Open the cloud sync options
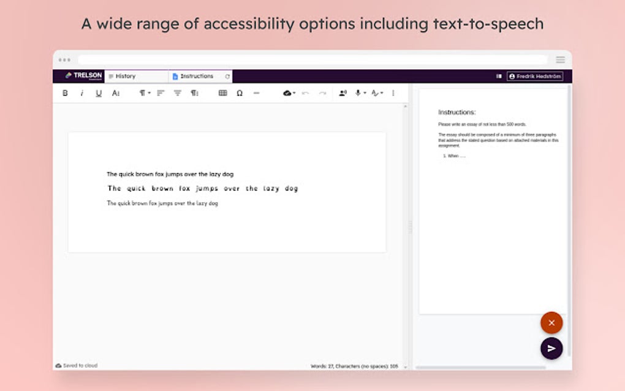The width and height of the screenshot is (625, 391). point(287,93)
